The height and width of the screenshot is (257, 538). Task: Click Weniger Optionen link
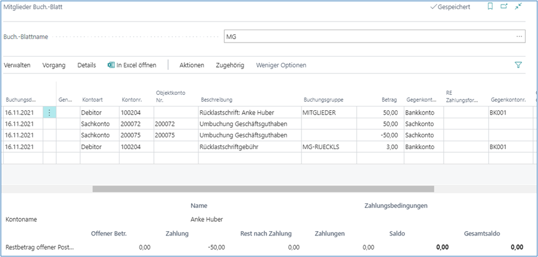pos(281,65)
